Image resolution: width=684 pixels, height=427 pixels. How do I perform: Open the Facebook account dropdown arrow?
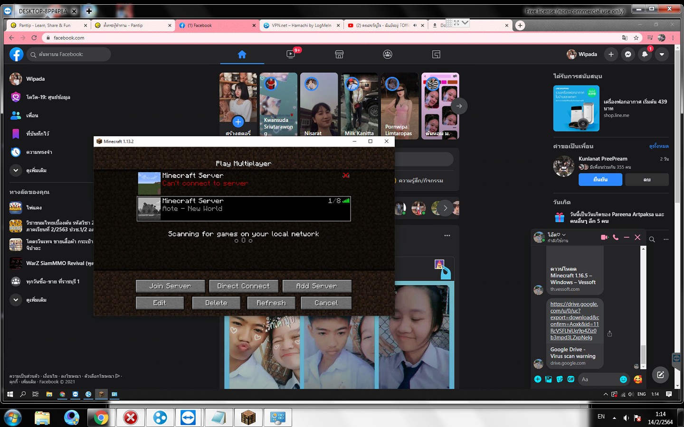(x=662, y=55)
